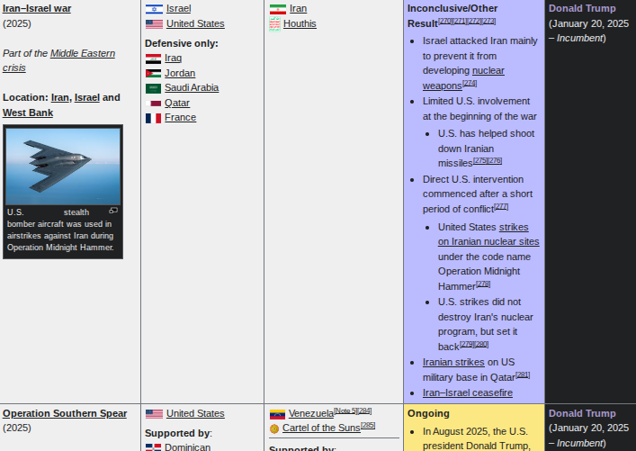
Task: Open the Houthis link
Action: 300,24
